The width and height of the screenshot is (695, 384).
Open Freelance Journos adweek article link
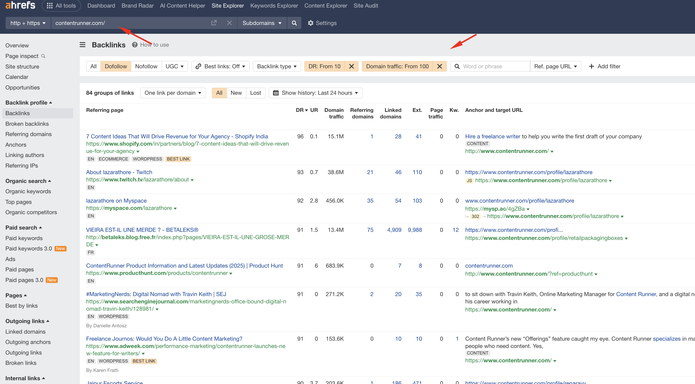(164, 339)
